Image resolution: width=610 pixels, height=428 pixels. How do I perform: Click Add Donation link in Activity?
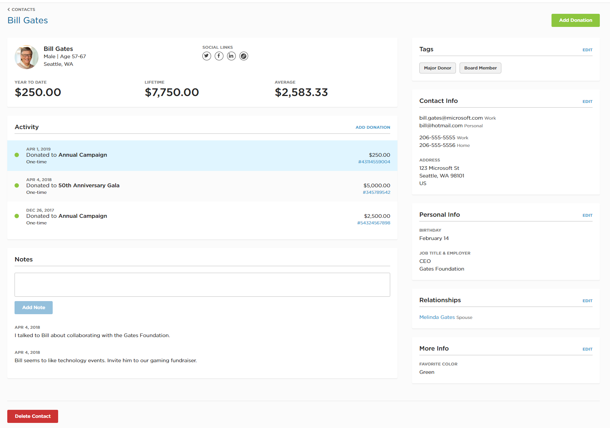[373, 127]
